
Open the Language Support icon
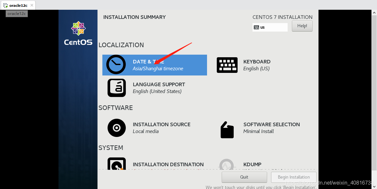coord(117,88)
